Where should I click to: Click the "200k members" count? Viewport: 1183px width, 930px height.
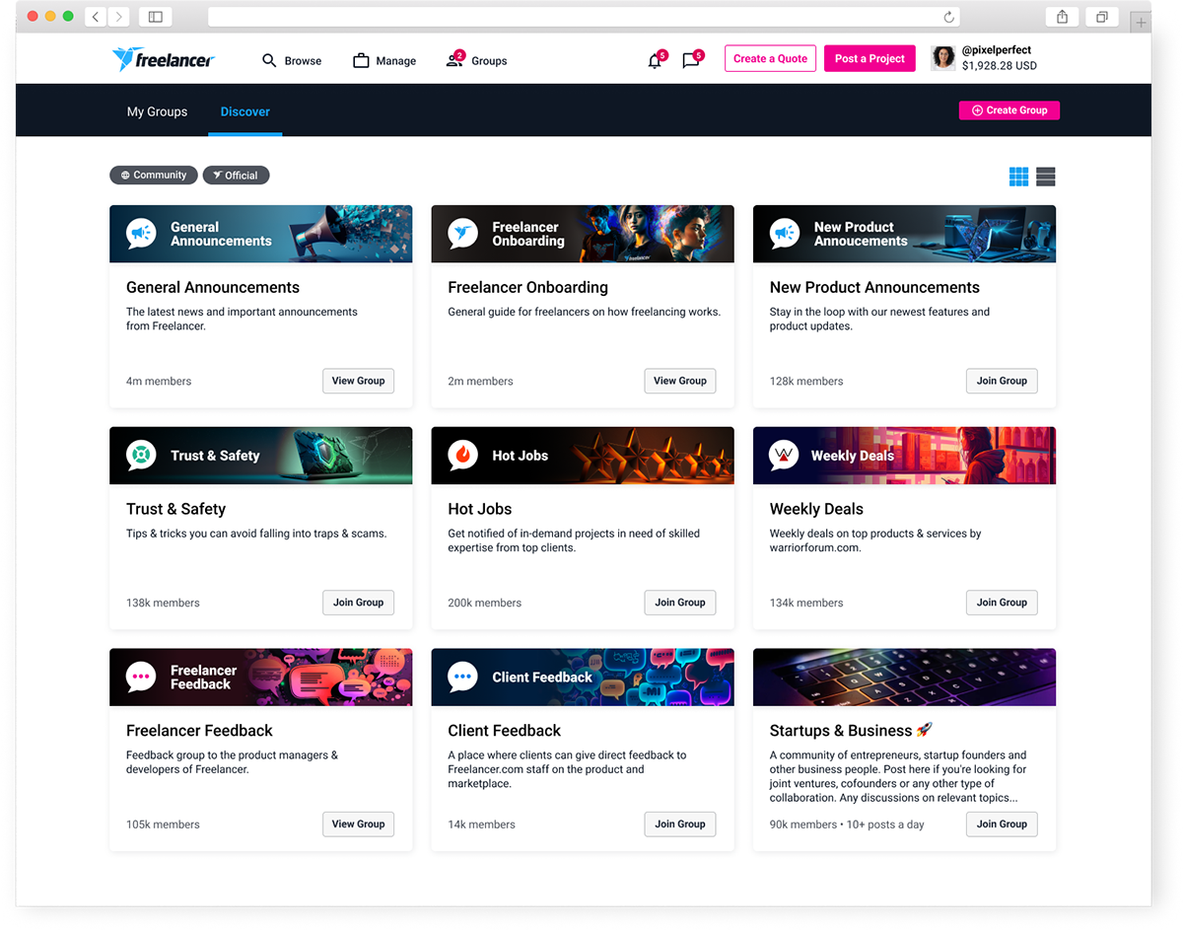tap(484, 604)
